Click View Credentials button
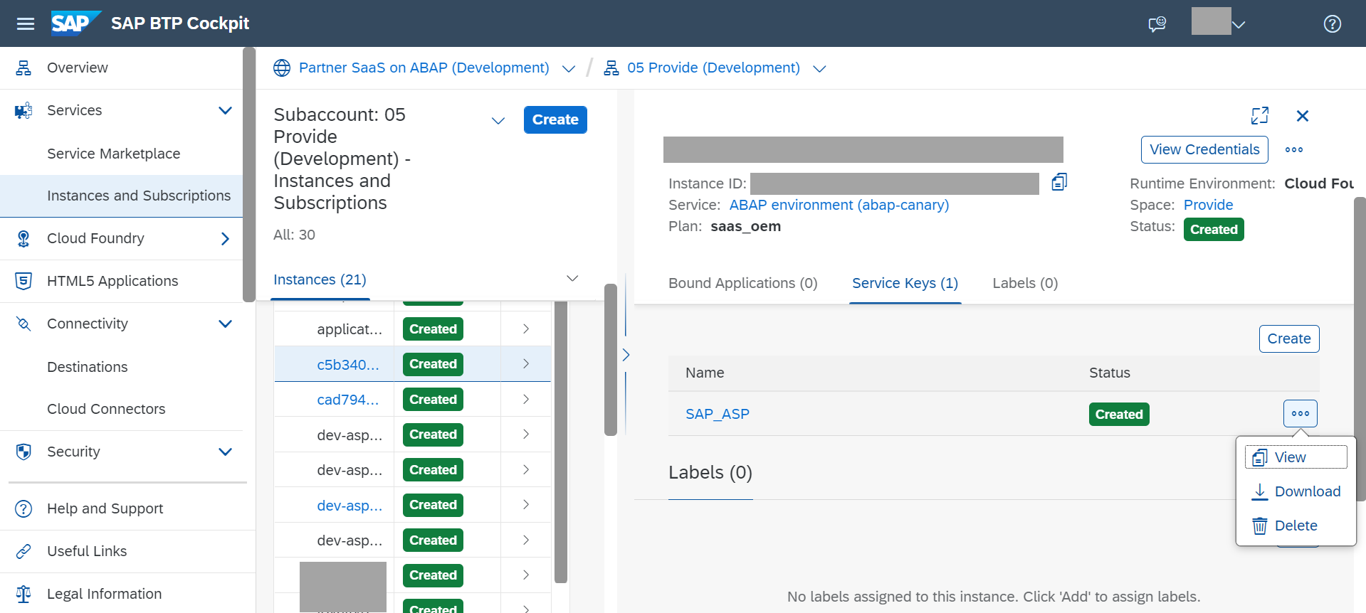The width and height of the screenshot is (1366, 613). pyautogui.click(x=1204, y=149)
